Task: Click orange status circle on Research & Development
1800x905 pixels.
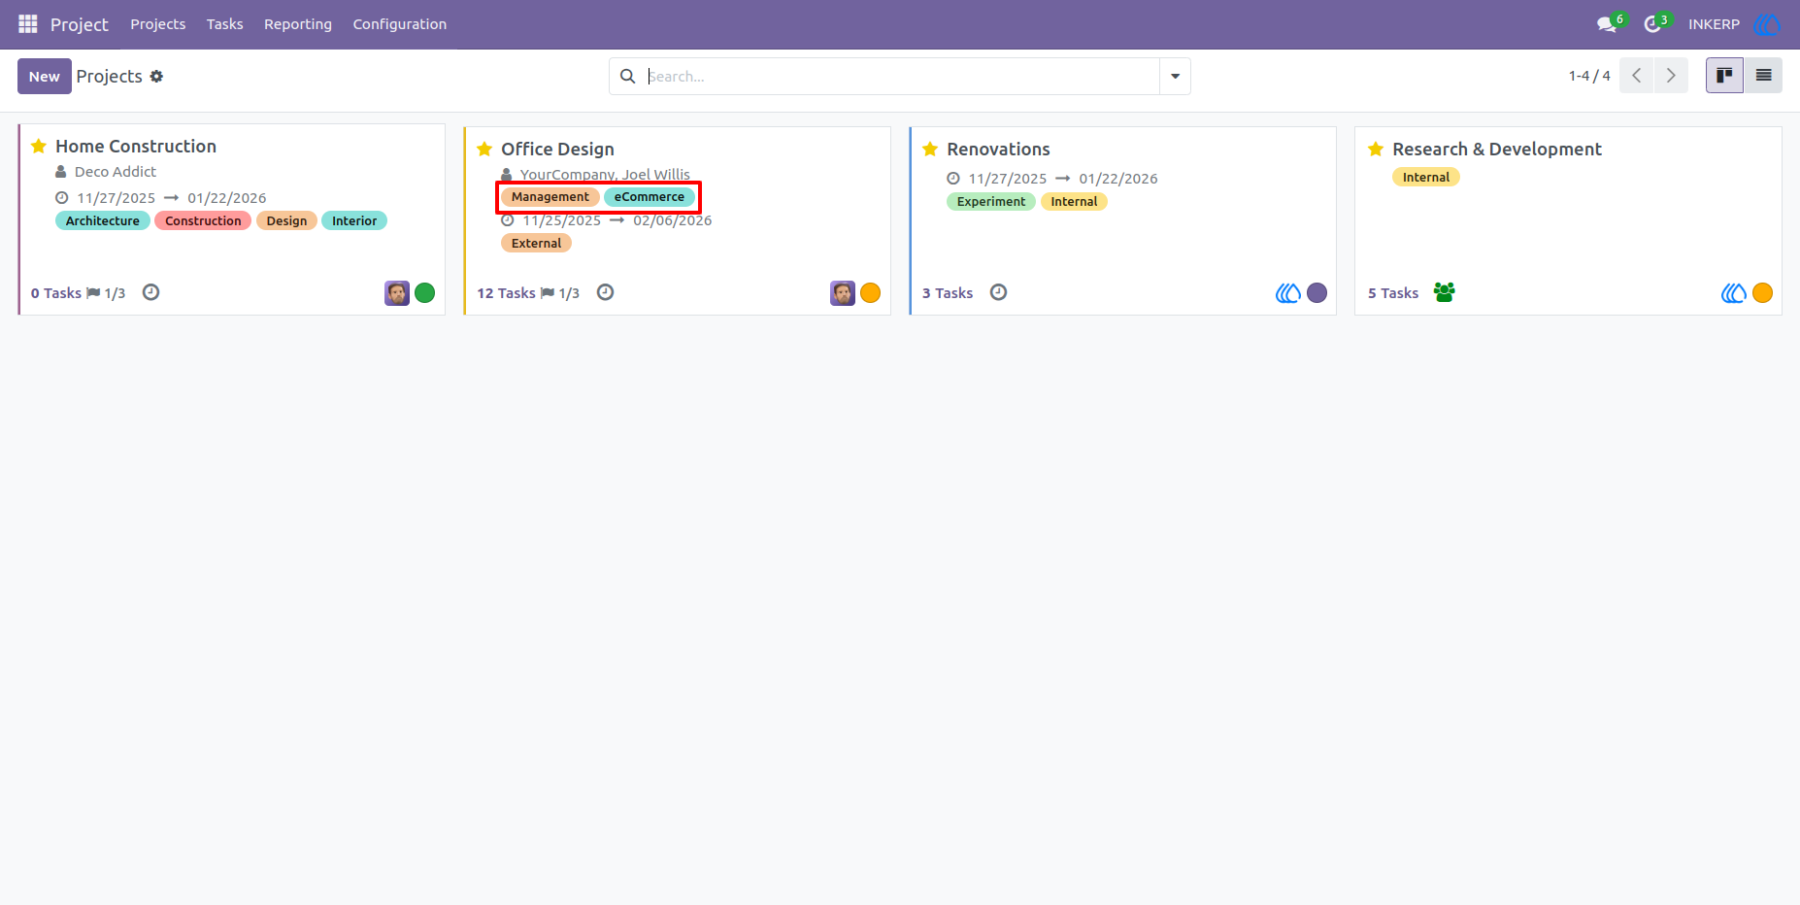Action: click(x=1763, y=293)
